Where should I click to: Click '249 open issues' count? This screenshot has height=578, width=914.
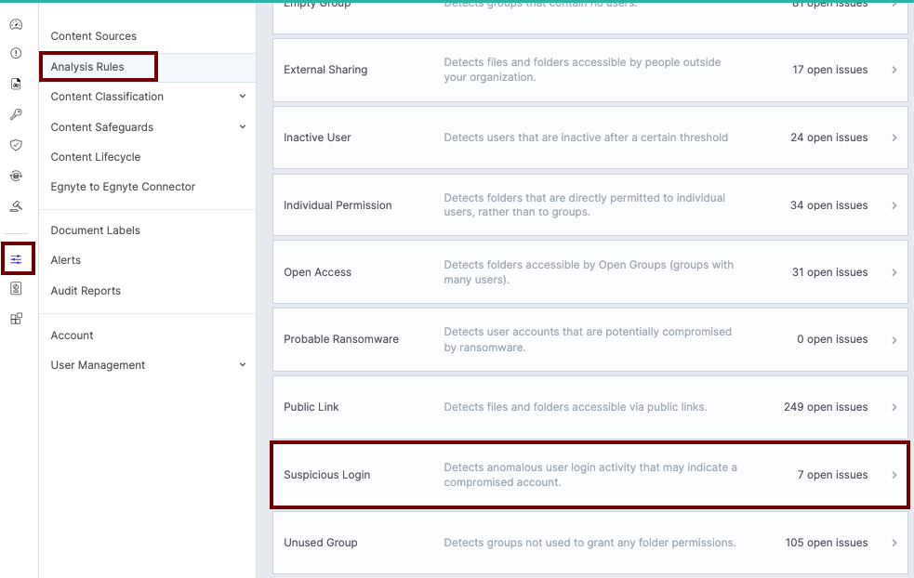(x=826, y=407)
